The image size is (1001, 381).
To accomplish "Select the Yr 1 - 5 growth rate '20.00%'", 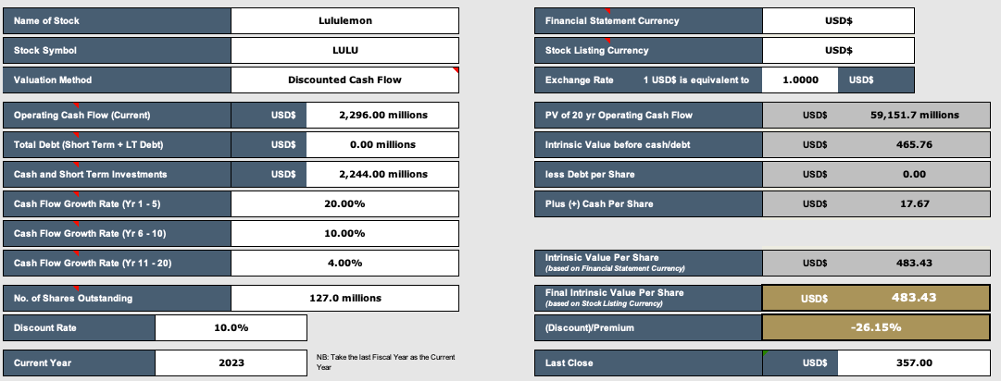I will tap(344, 203).
